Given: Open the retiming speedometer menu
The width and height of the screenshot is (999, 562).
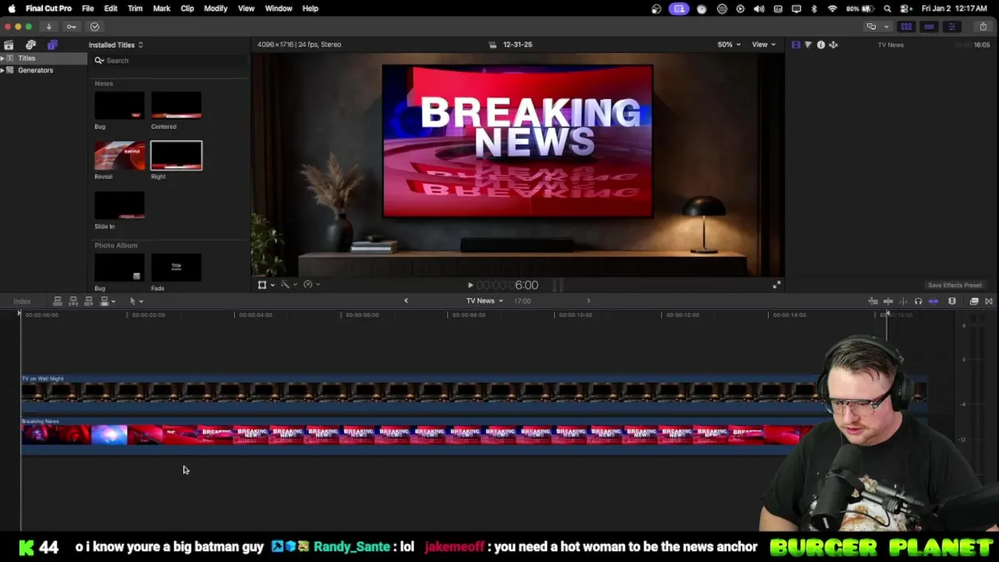Looking at the screenshot, I should [311, 285].
